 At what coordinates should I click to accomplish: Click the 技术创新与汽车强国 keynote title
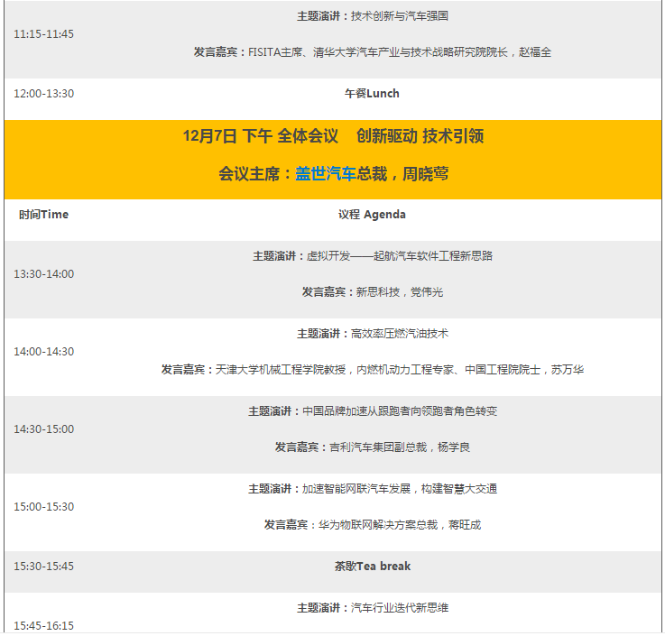coord(372,16)
